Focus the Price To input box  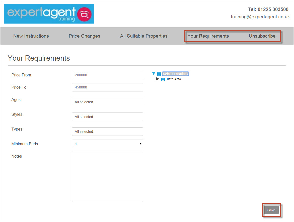tap(107, 87)
